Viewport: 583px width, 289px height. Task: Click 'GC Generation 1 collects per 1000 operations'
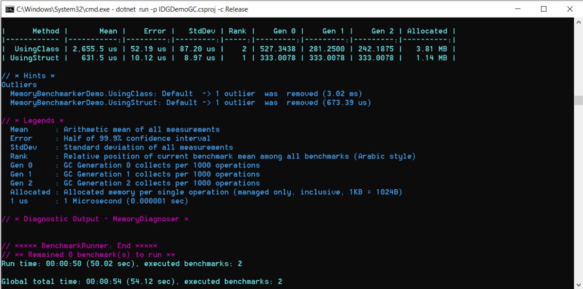162,174
